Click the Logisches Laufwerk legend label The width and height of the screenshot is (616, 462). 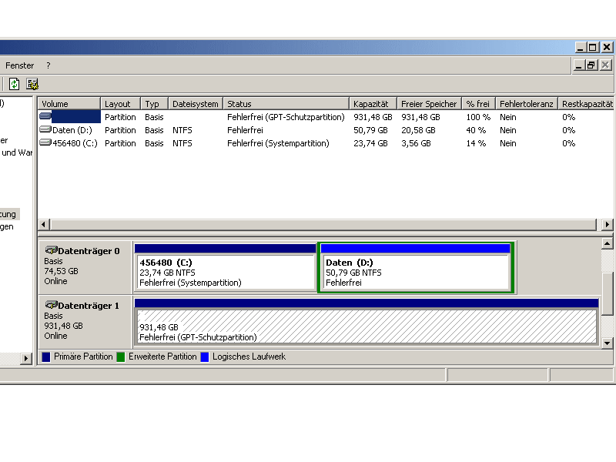click(249, 357)
